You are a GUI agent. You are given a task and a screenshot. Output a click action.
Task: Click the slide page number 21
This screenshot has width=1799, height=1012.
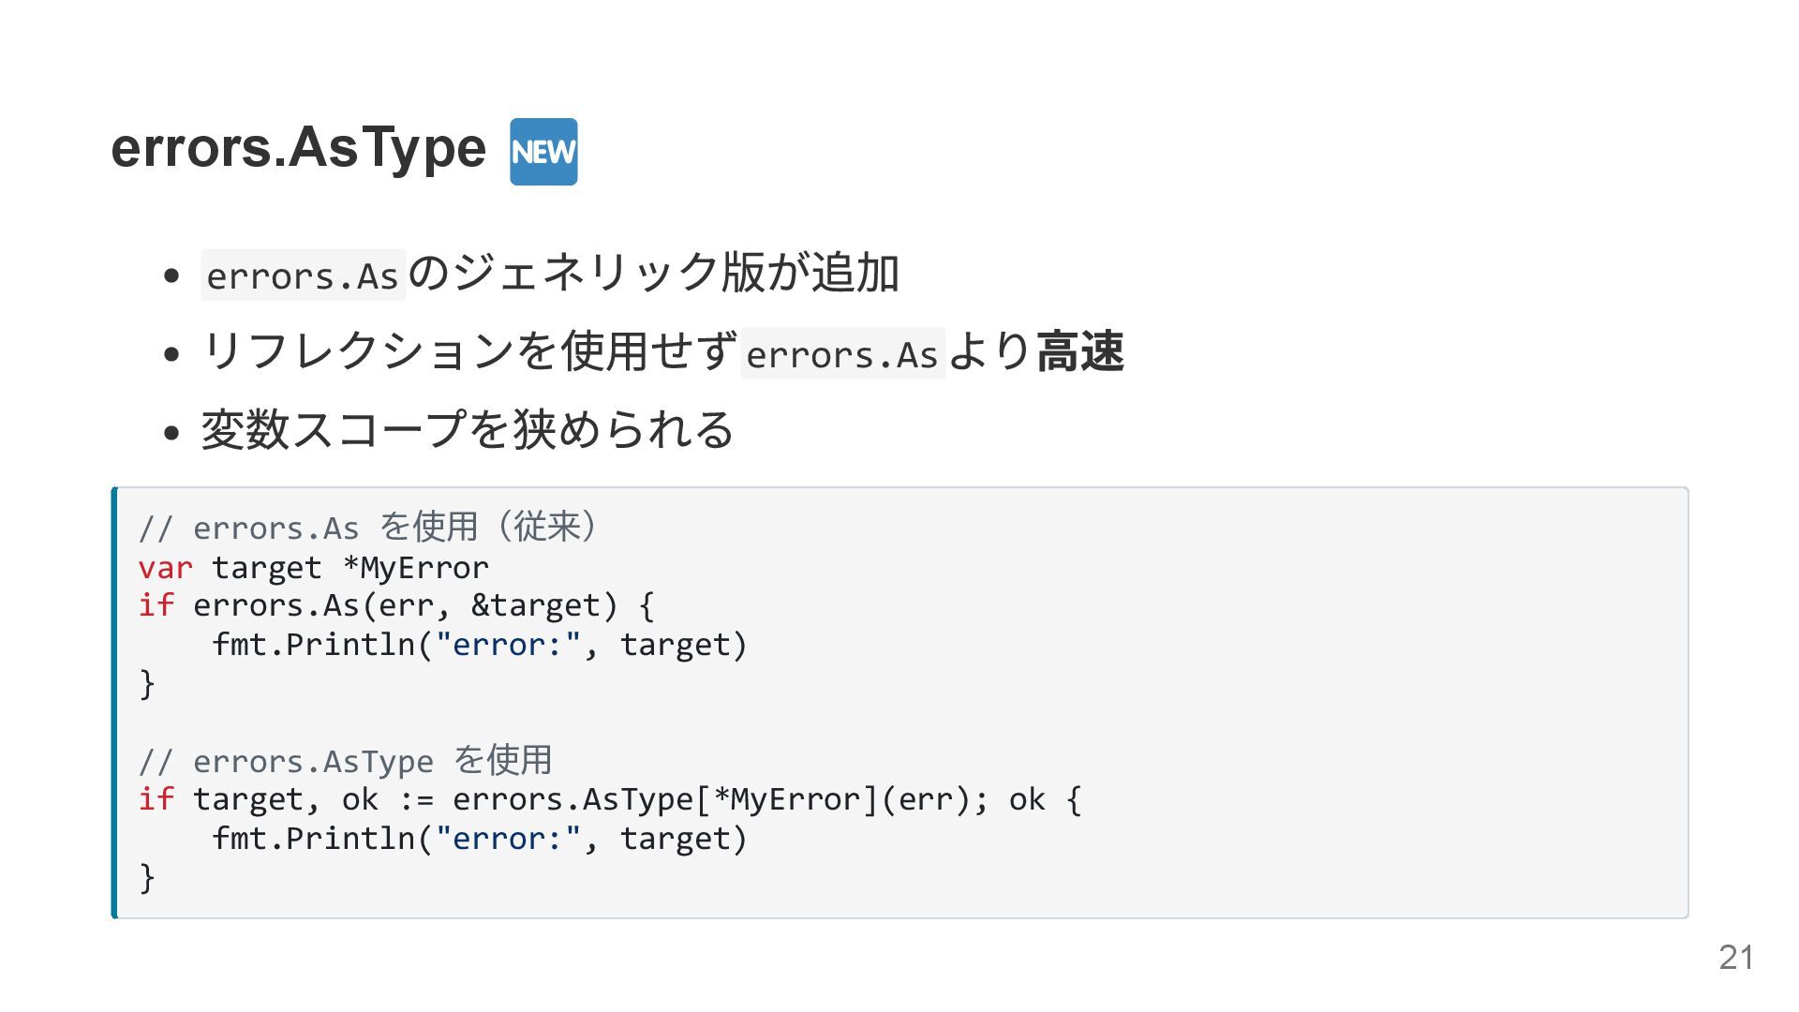pos(1735,957)
